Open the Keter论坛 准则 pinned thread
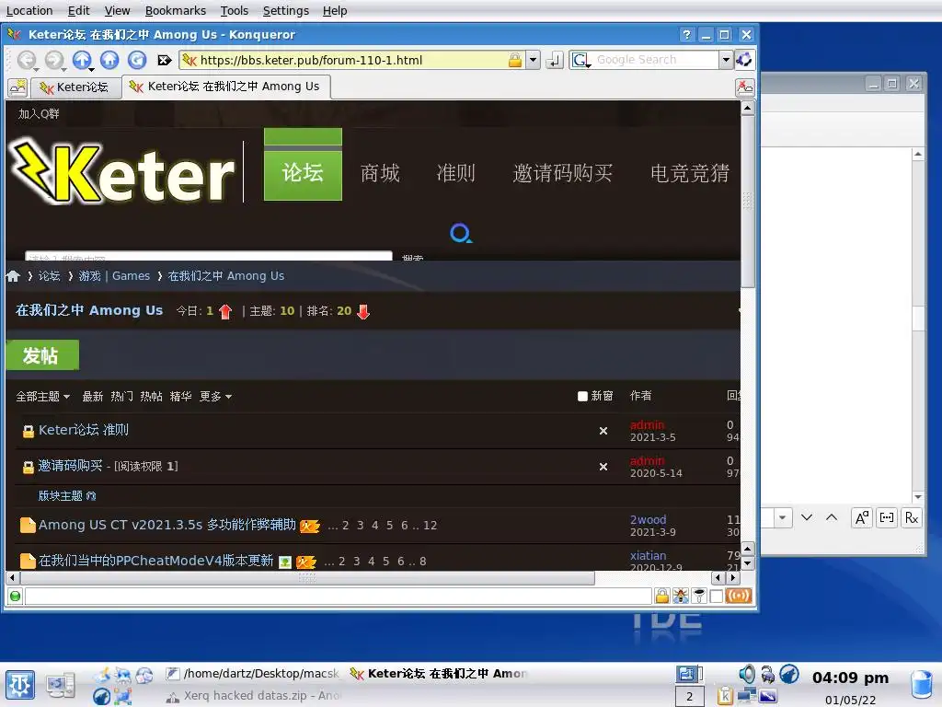Screen dimensions: 942x707 (x=84, y=430)
